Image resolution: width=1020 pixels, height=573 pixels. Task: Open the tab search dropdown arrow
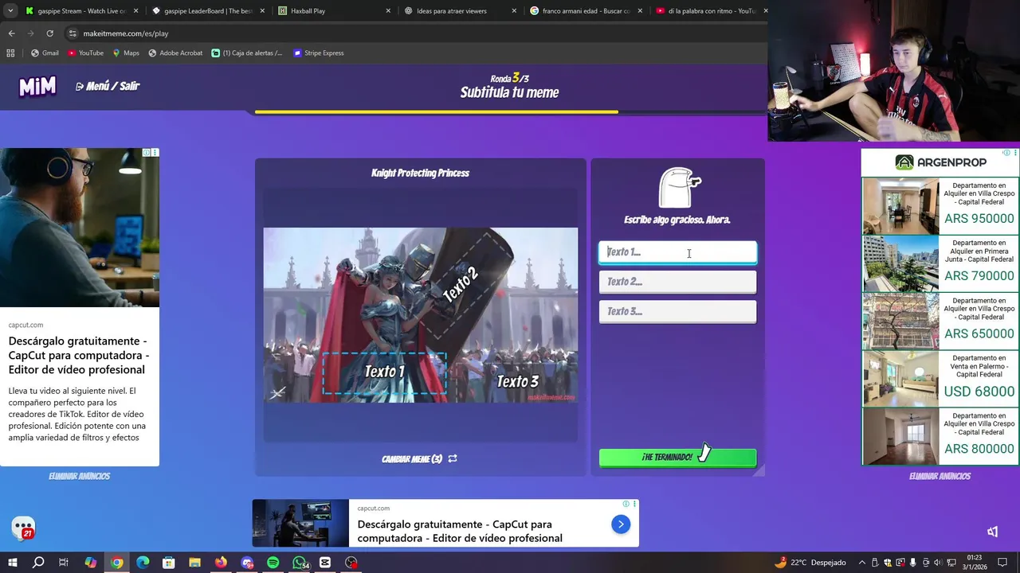(10, 11)
